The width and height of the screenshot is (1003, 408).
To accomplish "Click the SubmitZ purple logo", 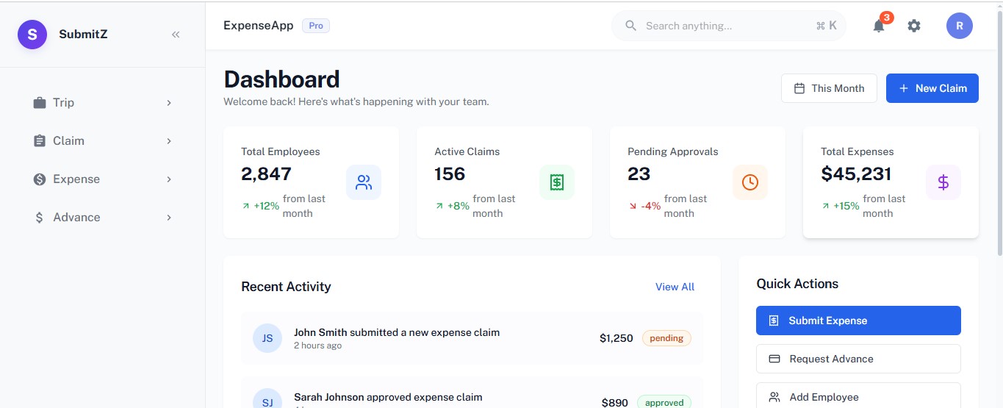I will tap(32, 34).
